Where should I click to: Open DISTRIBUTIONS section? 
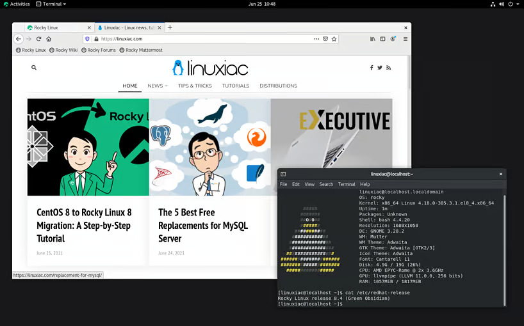point(279,86)
